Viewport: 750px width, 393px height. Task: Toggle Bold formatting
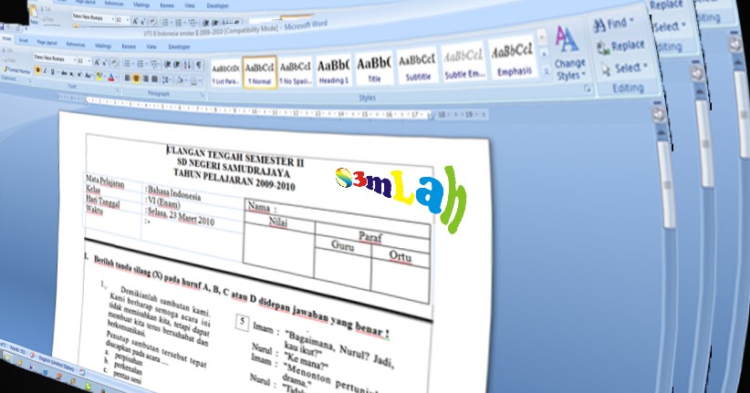click(37, 70)
